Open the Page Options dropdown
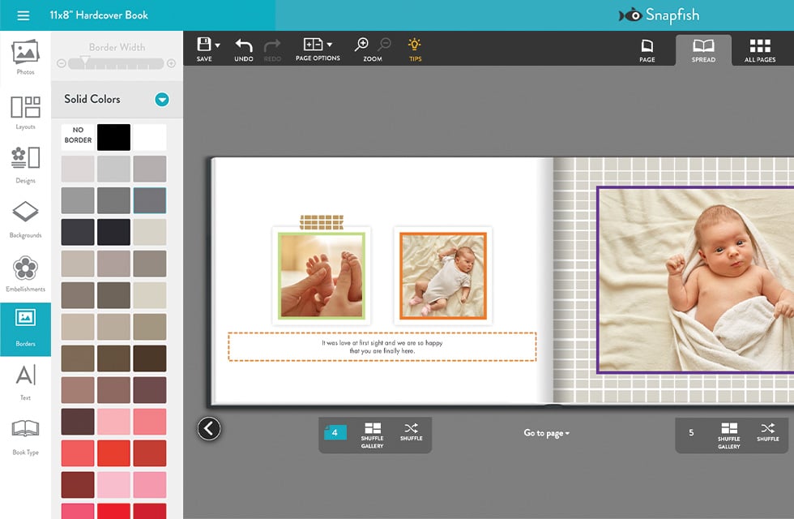This screenshot has width=794, height=519. click(317, 49)
